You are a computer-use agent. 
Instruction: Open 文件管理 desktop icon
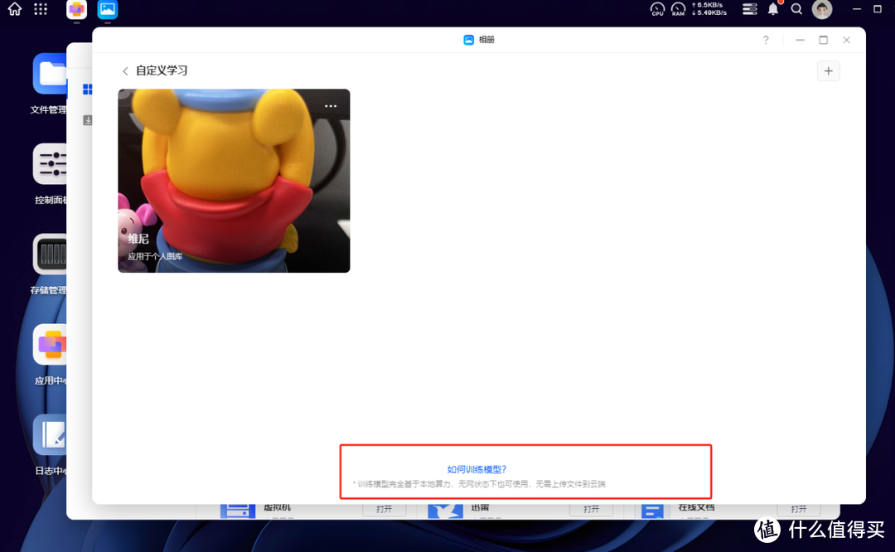tap(51, 75)
